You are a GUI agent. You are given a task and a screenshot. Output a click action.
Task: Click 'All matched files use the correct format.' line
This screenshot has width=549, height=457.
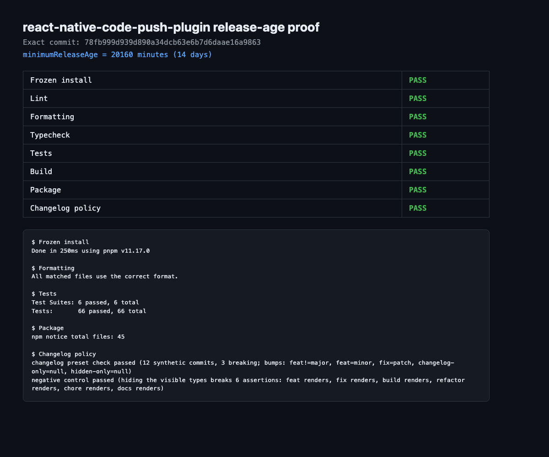[x=105, y=276]
